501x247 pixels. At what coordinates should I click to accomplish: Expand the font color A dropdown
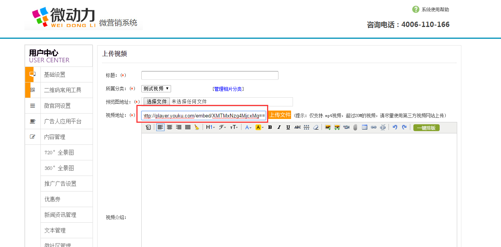(x=248, y=127)
